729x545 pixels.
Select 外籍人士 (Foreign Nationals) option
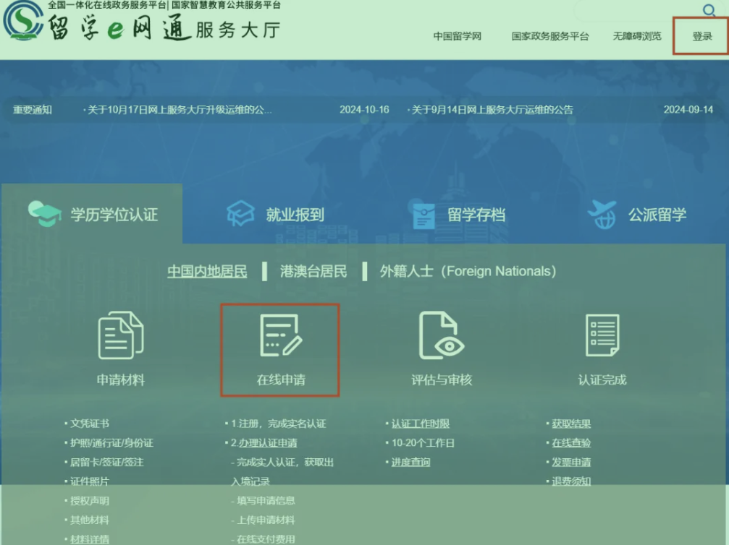[x=468, y=272]
